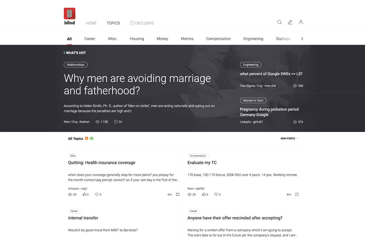Open 'Why men are avoiding marriage' headline

(137, 84)
